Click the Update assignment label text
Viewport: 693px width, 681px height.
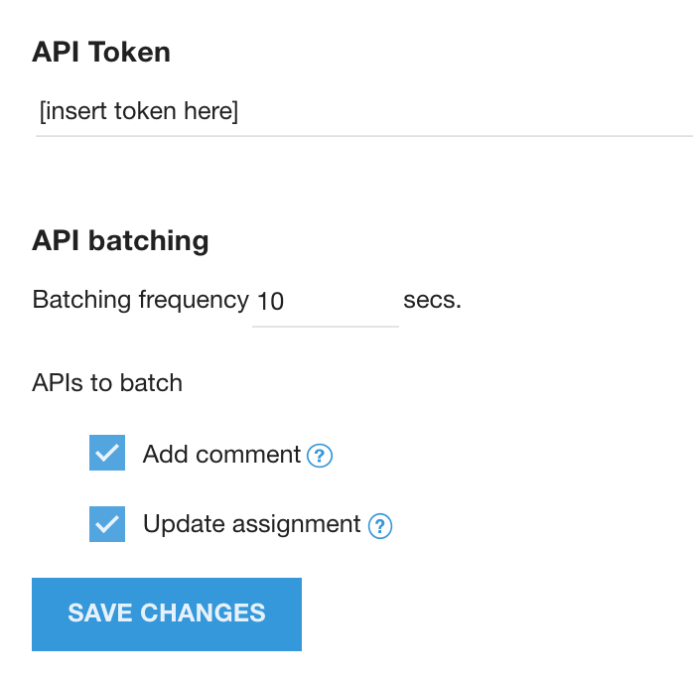pos(251,524)
